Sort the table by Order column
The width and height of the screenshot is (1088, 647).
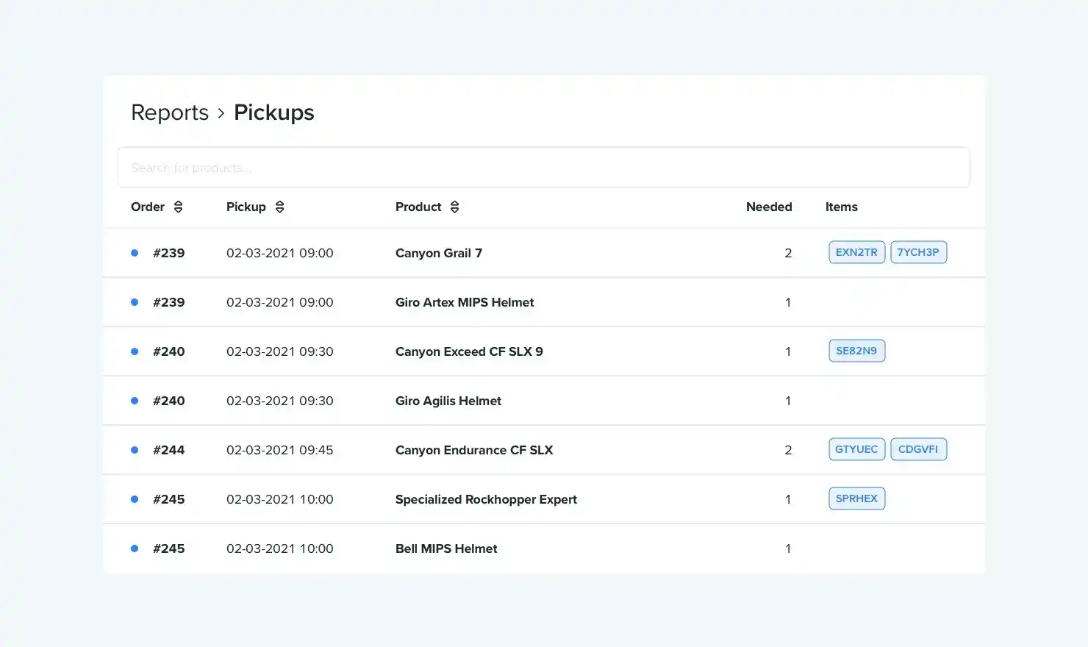pos(178,207)
